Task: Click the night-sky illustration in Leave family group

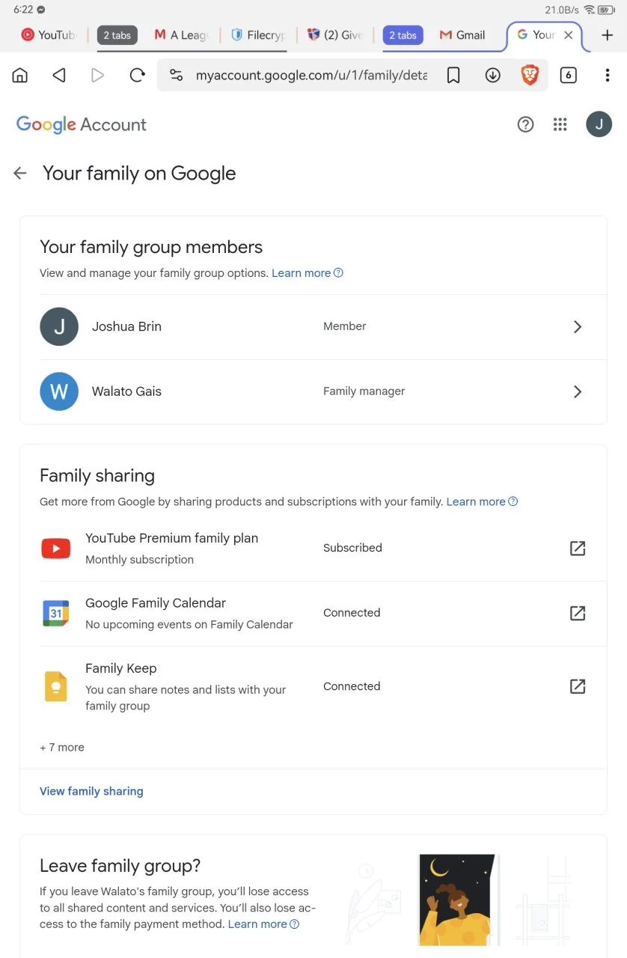Action: 457,900
